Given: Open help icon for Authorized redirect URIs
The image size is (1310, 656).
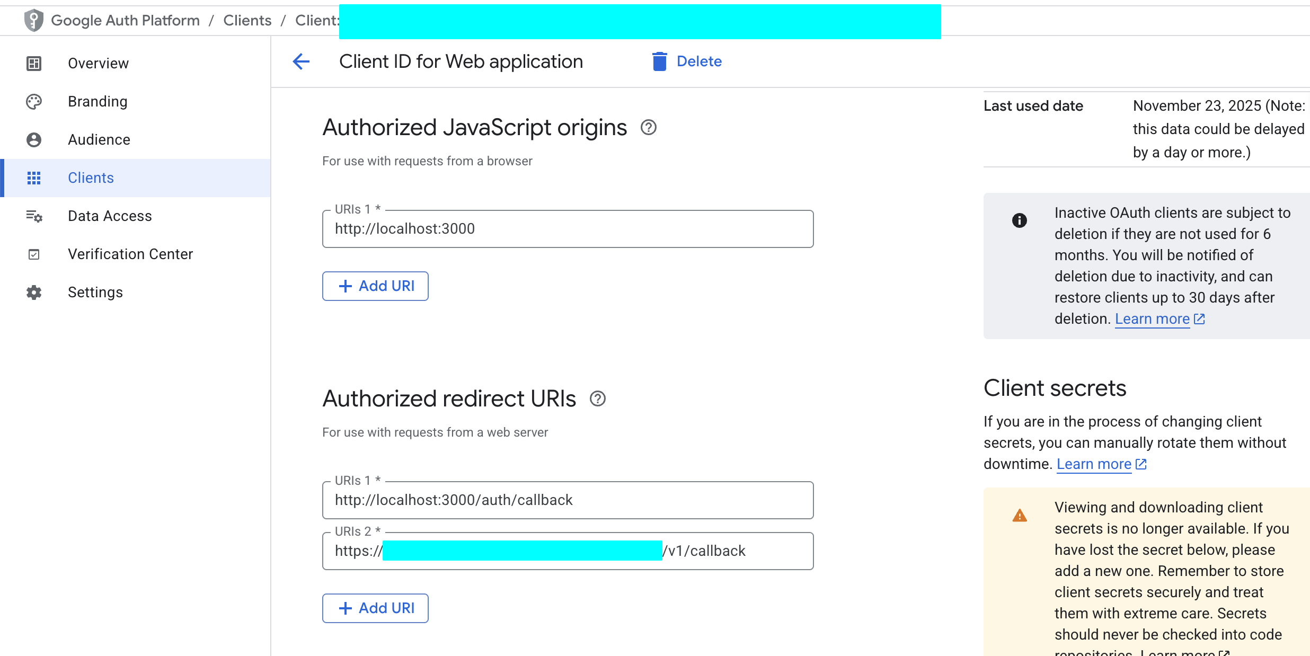Looking at the screenshot, I should click(x=597, y=398).
